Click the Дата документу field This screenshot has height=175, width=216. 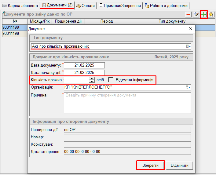(x=84, y=65)
